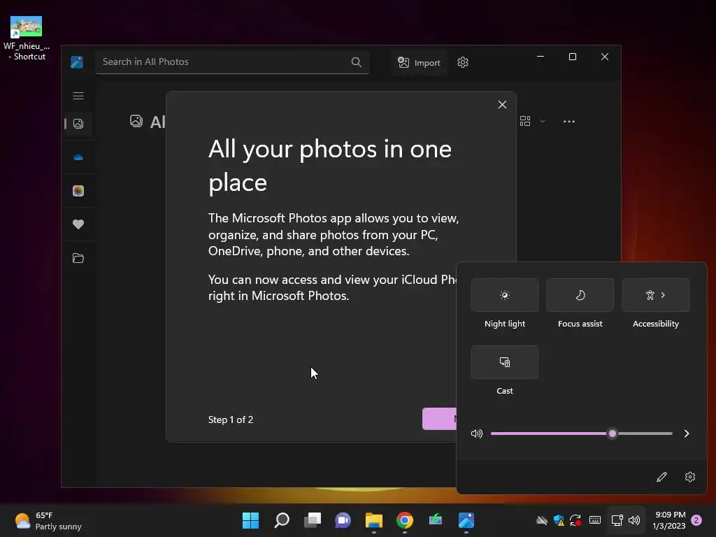Open the hamburger navigation menu in Photos
This screenshot has width=716, height=537.
click(x=78, y=95)
